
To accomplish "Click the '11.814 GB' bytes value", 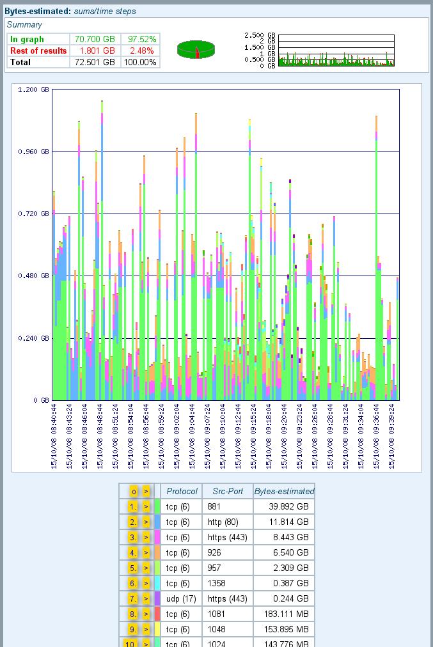I will click(289, 522).
